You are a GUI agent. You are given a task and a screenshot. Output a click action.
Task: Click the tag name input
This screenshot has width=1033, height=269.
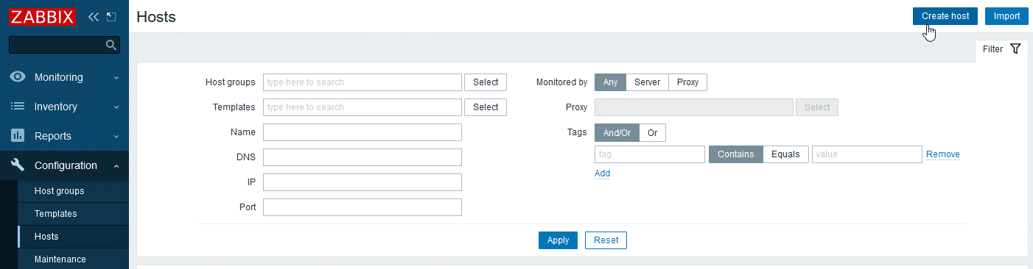coord(650,154)
